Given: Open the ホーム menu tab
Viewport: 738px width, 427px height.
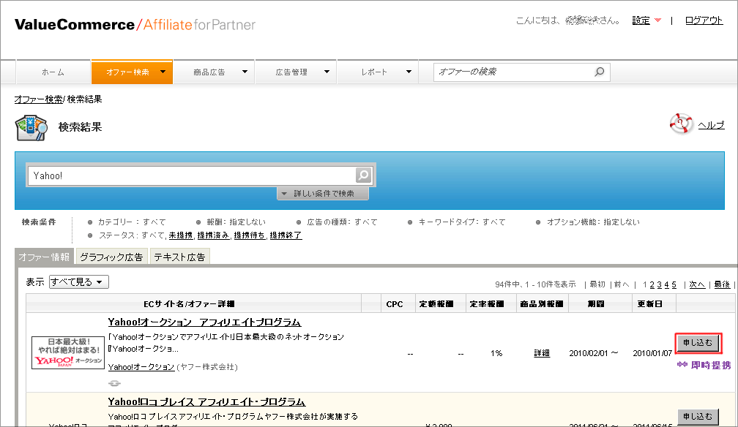Looking at the screenshot, I should click(x=53, y=72).
